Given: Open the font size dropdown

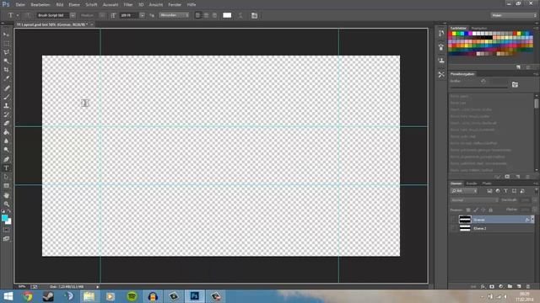Looking at the screenshot, I should (x=143, y=15).
